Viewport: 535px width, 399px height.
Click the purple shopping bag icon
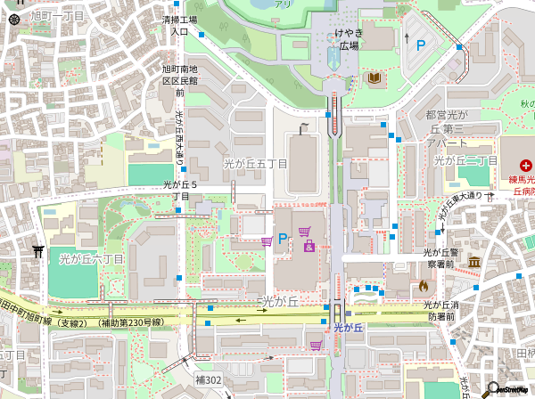(309, 247)
